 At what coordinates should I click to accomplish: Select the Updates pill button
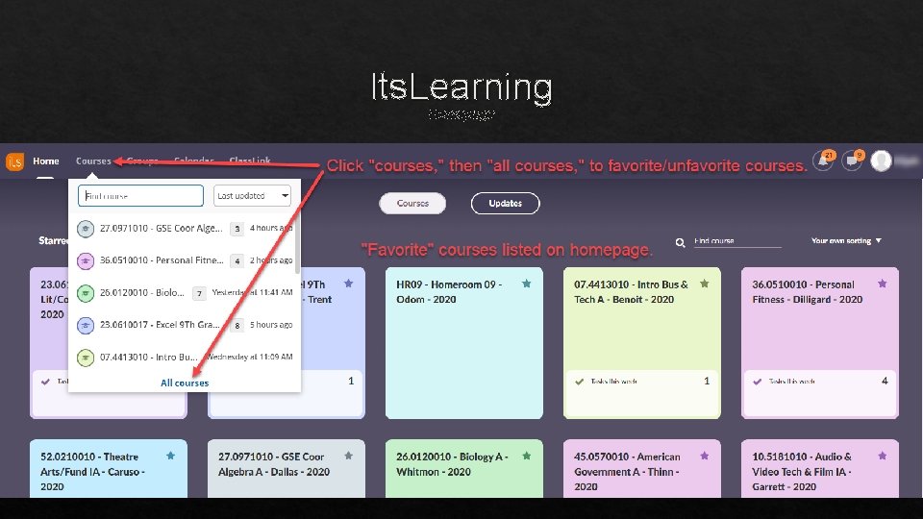click(505, 204)
